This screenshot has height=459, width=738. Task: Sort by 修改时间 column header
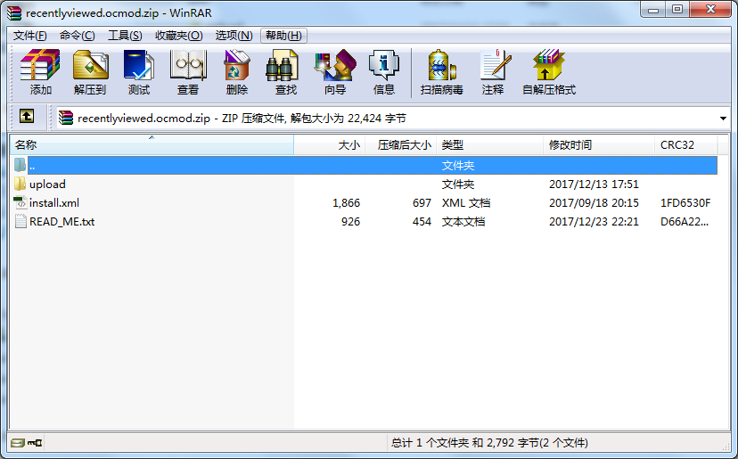coord(599,144)
